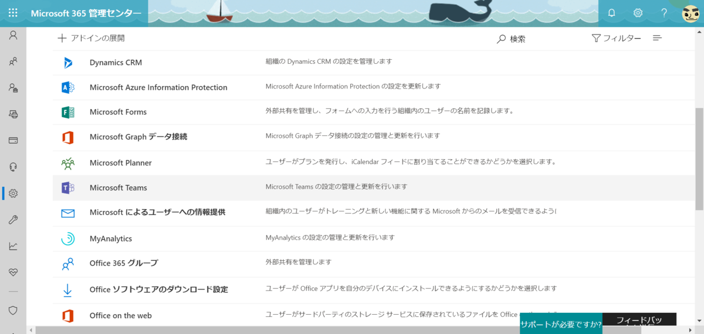
Task: Open the Dynamics CRM settings row
Action: pos(374,63)
